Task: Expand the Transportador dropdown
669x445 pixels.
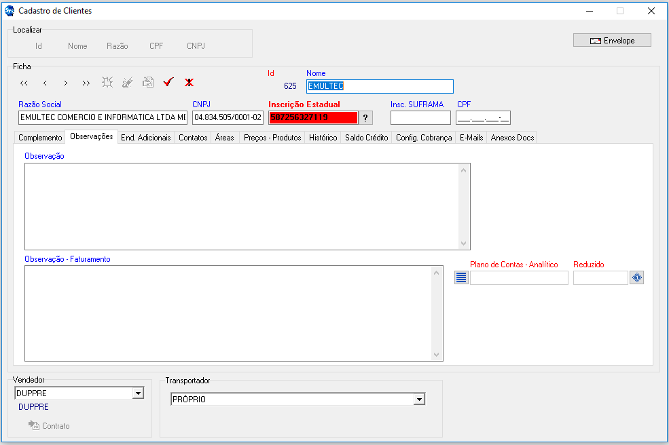Action: 419,400
